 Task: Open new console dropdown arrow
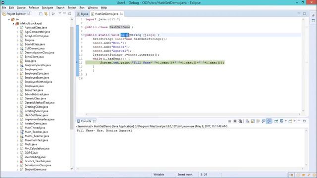pyautogui.click(x=295, y=121)
